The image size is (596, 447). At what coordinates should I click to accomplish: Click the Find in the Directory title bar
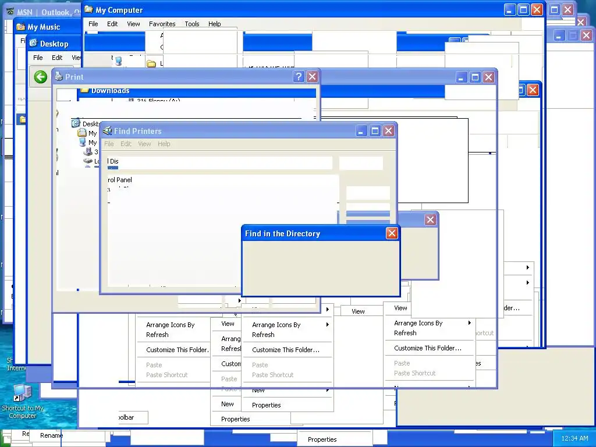pos(321,233)
